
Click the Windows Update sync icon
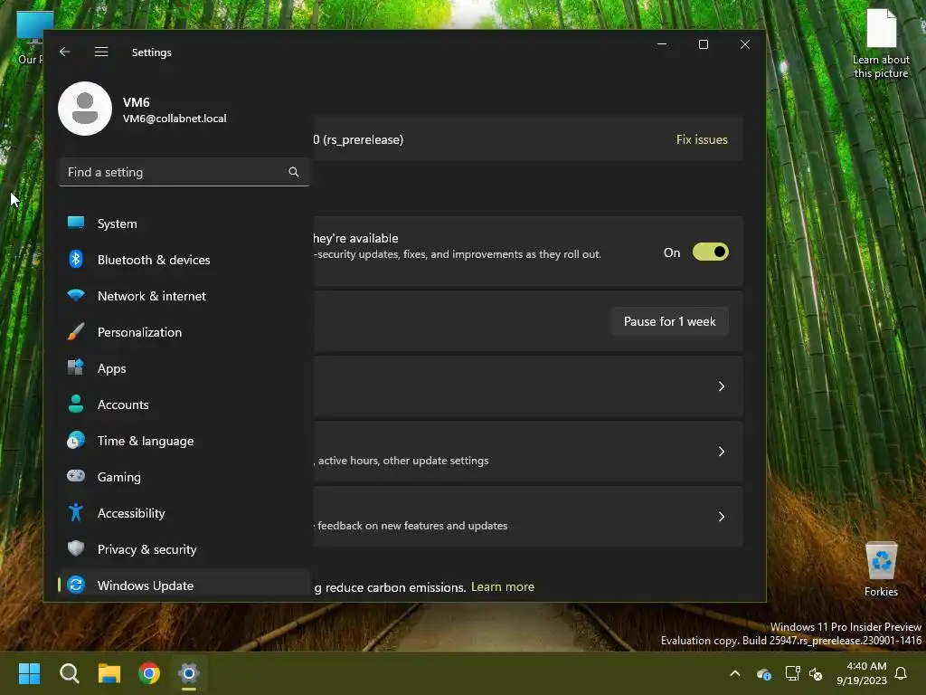tap(76, 586)
